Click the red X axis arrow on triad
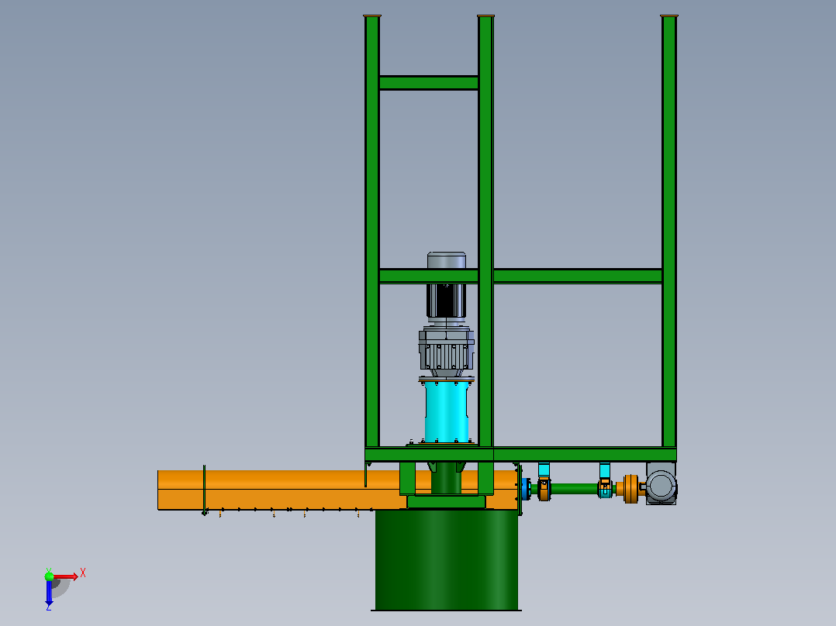836x626 pixels. click(x=66, y=576)
